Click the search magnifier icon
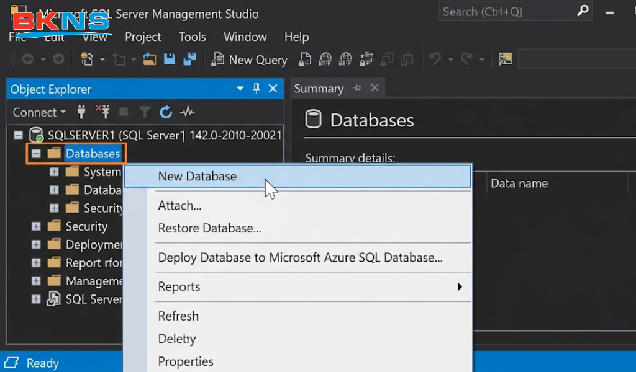 (x=583, y=11)
